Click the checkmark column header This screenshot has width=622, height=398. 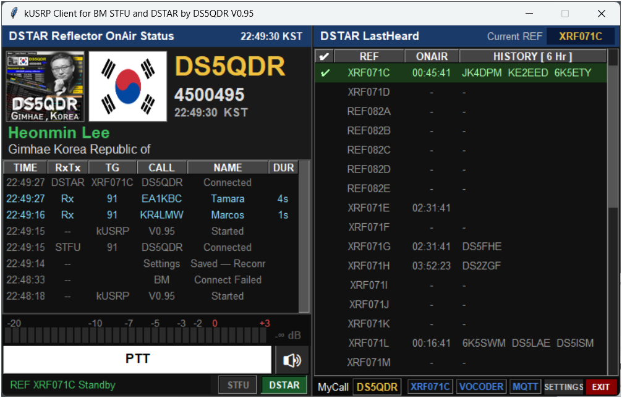click(324, 56)
